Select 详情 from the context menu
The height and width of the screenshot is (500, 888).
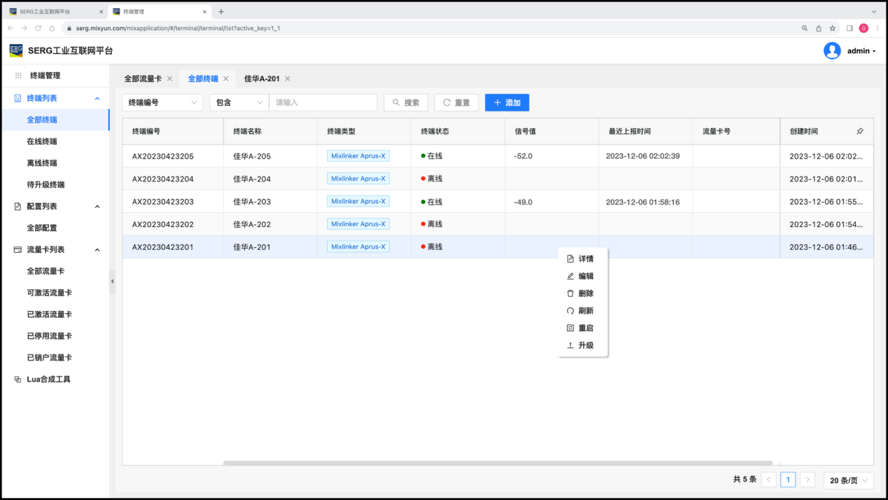pos(585,259)
